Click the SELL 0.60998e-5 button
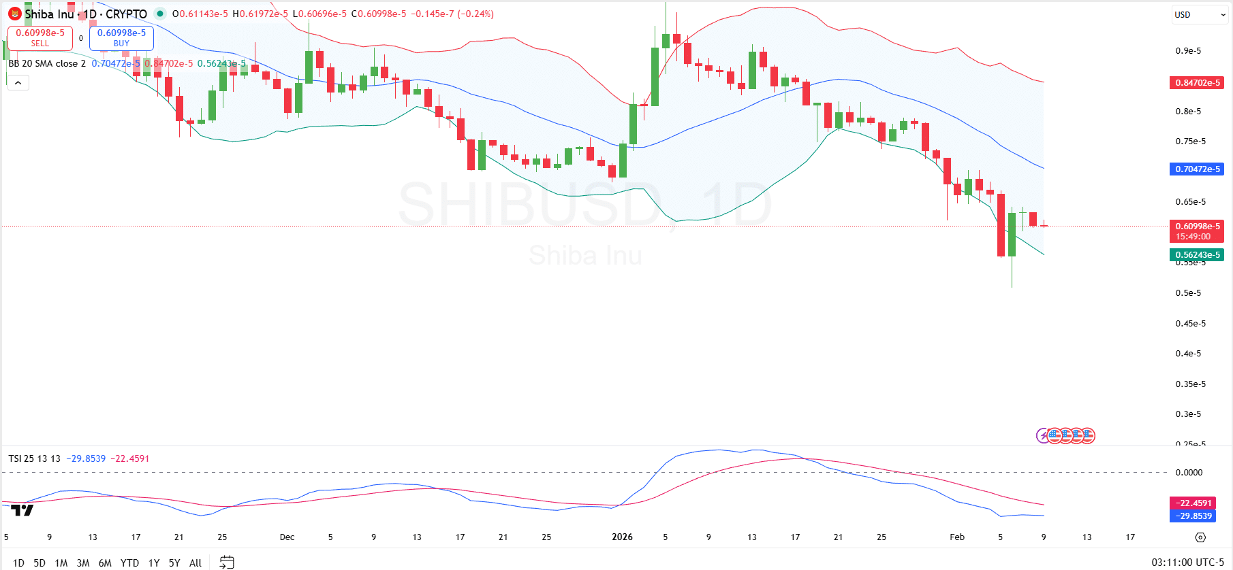The width and height of the screenshot is (1233, 570). tap(40, 38)
